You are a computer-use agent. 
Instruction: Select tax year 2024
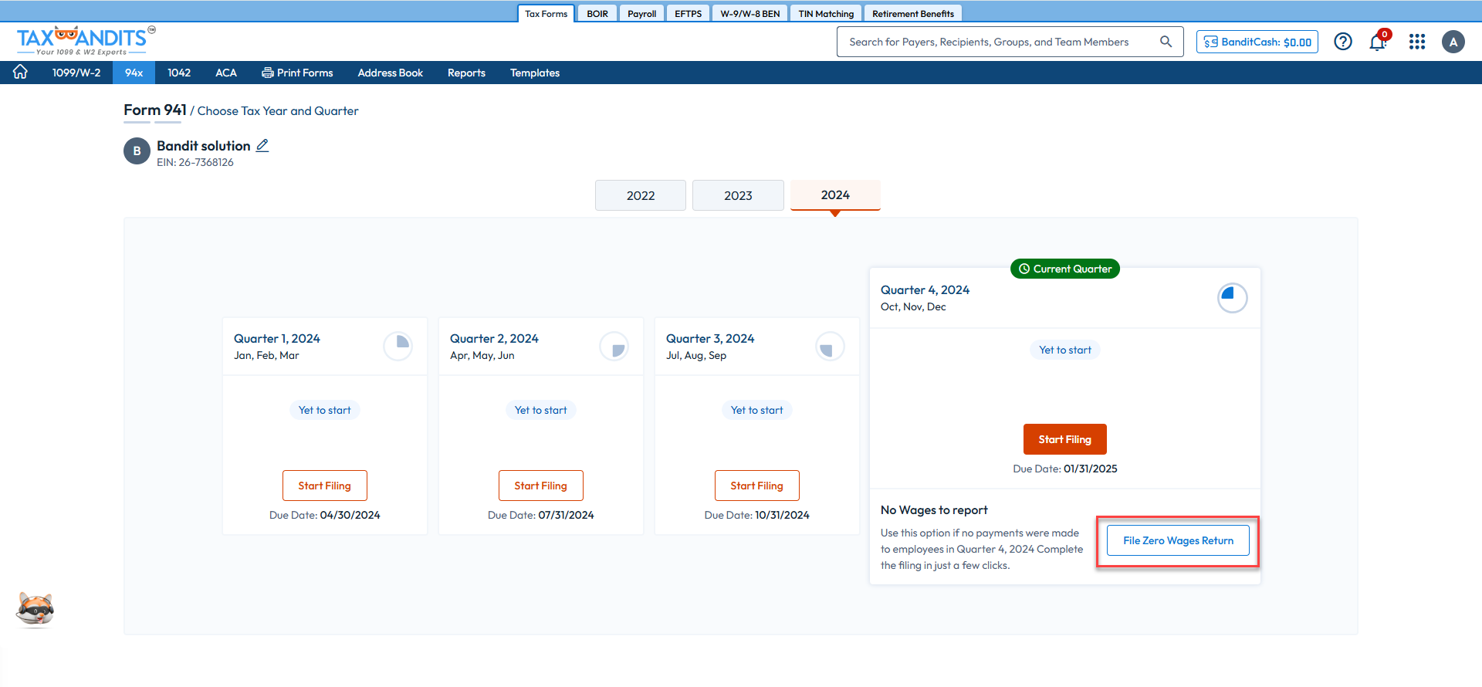(835, 195)
